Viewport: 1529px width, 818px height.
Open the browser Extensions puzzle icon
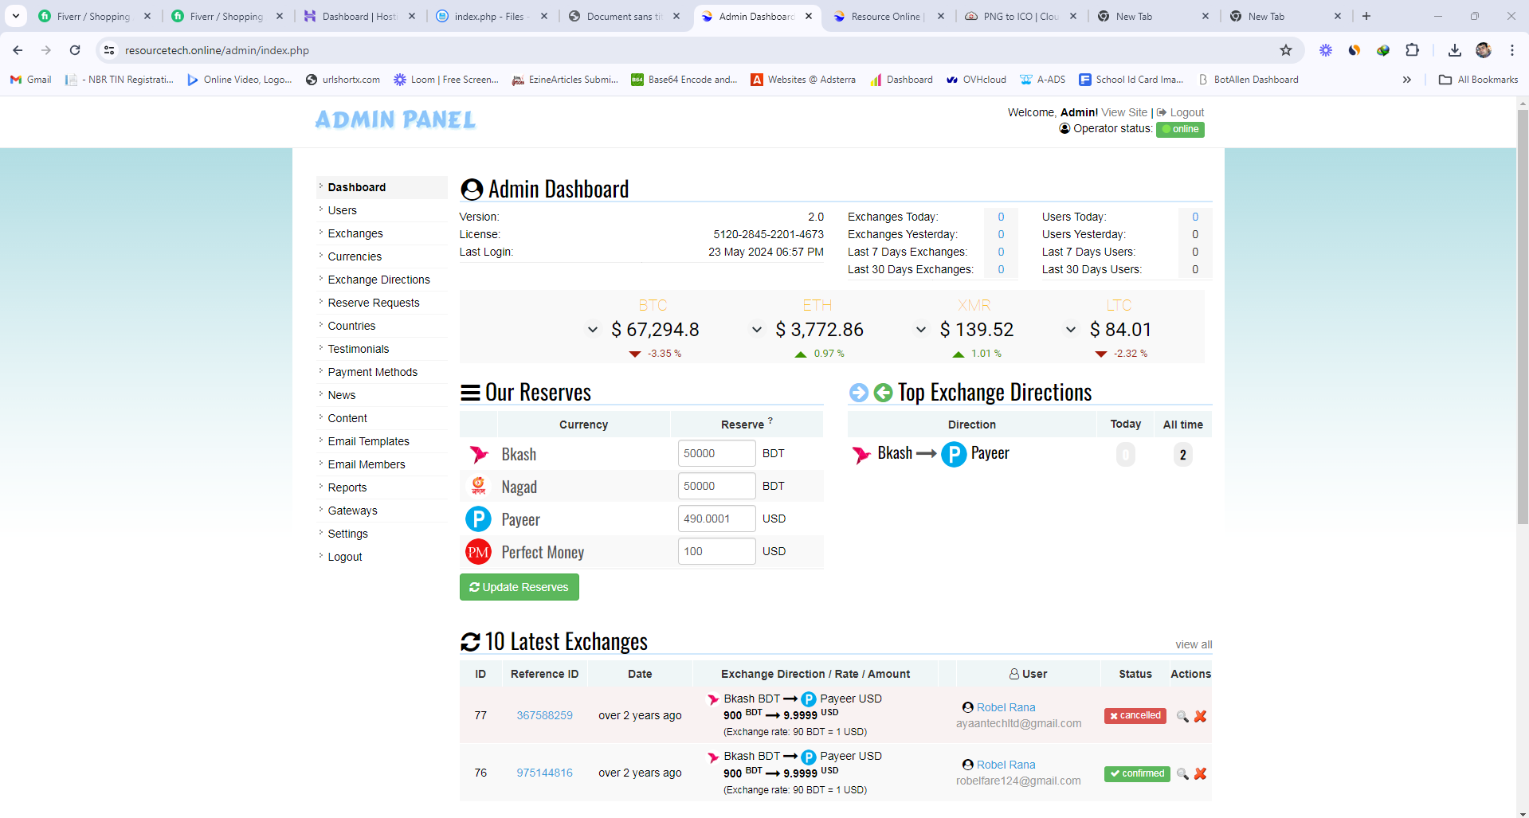coord(1412,50)
